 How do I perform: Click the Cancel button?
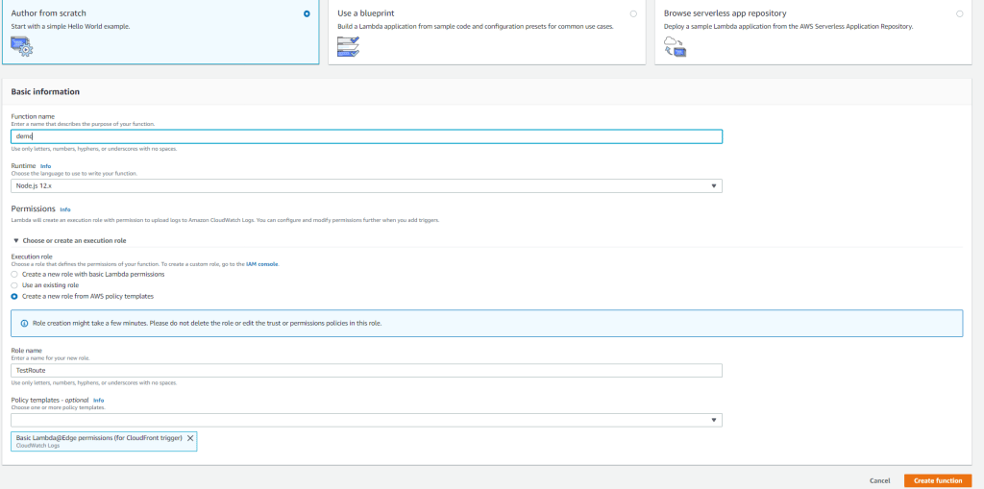[x=879, y=480]
